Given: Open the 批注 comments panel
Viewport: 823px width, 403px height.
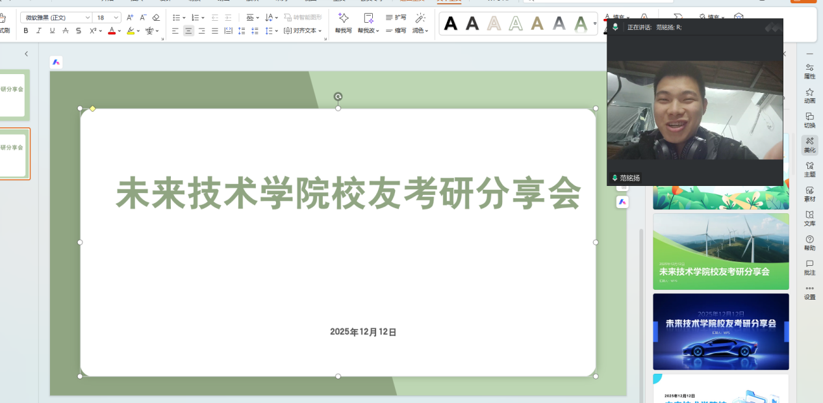Looking at the screenshot, I should (809, 267).
